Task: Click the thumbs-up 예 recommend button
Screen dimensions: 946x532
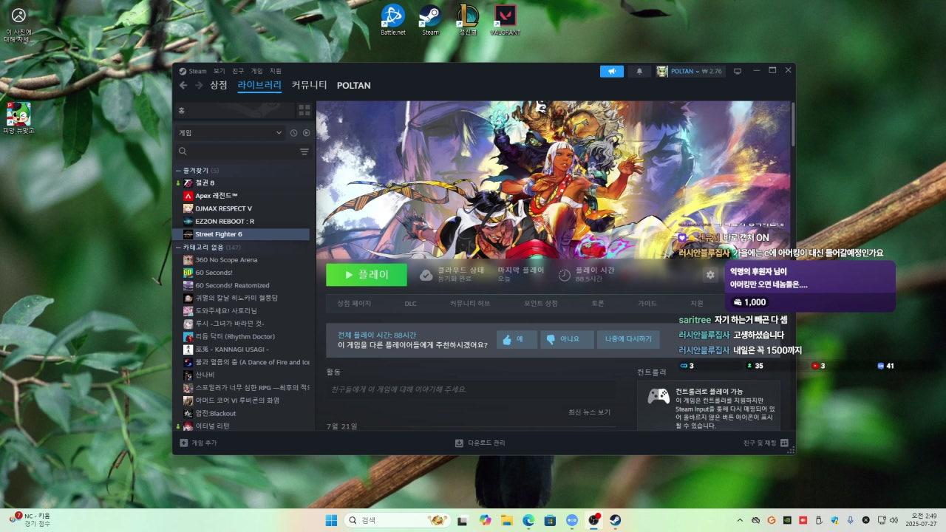Action: point(517,339)
